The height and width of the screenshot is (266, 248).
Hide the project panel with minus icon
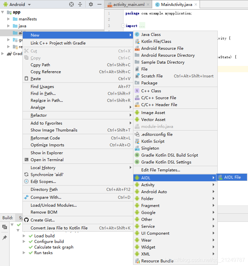tap(99, 4)
